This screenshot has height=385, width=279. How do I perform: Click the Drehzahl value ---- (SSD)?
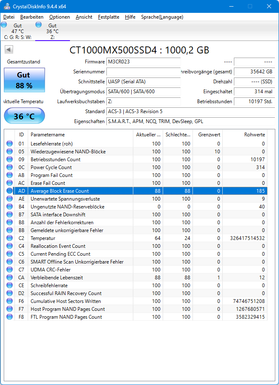[255, 82]
